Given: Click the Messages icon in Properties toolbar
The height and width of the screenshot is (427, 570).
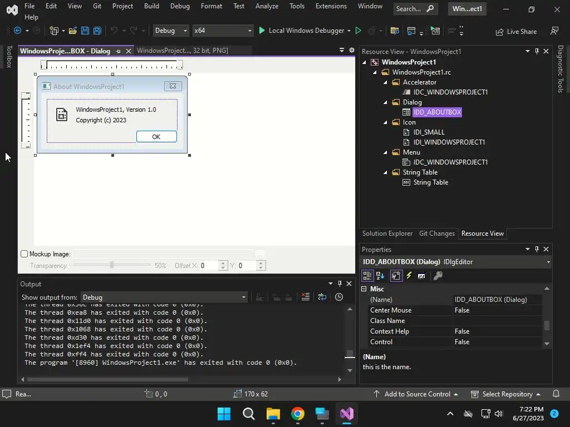Looking at the screenshot, I should coord(421,276).
